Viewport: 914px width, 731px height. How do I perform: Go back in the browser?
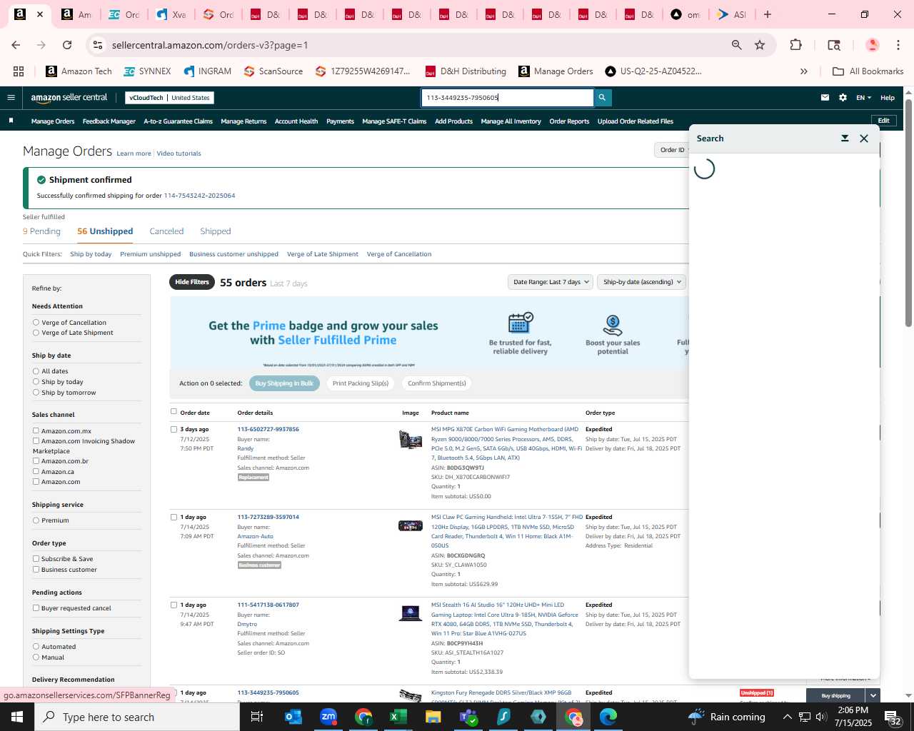pyautogui.click(x=16, y=45)
